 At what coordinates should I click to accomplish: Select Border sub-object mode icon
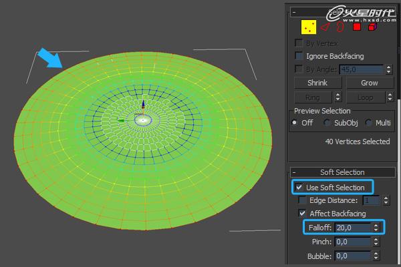point(340,27)
